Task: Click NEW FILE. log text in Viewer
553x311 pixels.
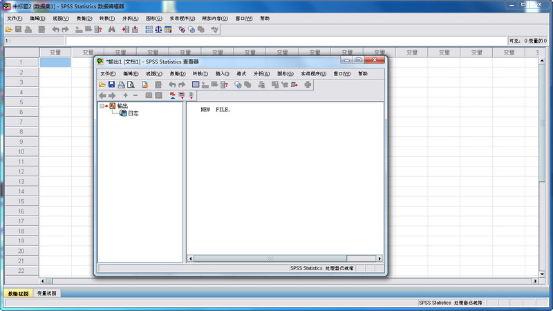Action: [x=215, y=110]
